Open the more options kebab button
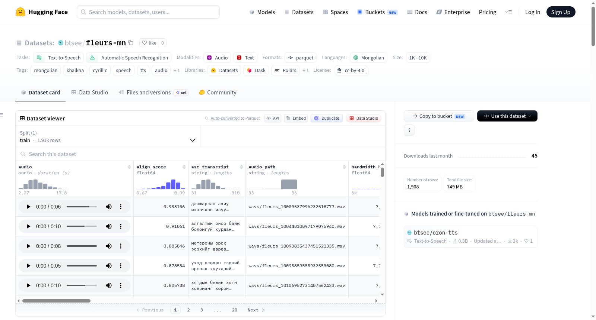Image resolution: width=596 pixels, height=320 pixels. click(x=409, y=130)
